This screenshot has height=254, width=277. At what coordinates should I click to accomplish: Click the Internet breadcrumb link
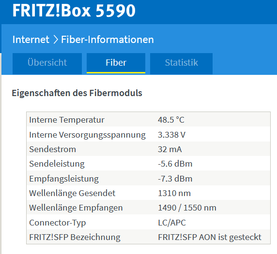(31, 40)
